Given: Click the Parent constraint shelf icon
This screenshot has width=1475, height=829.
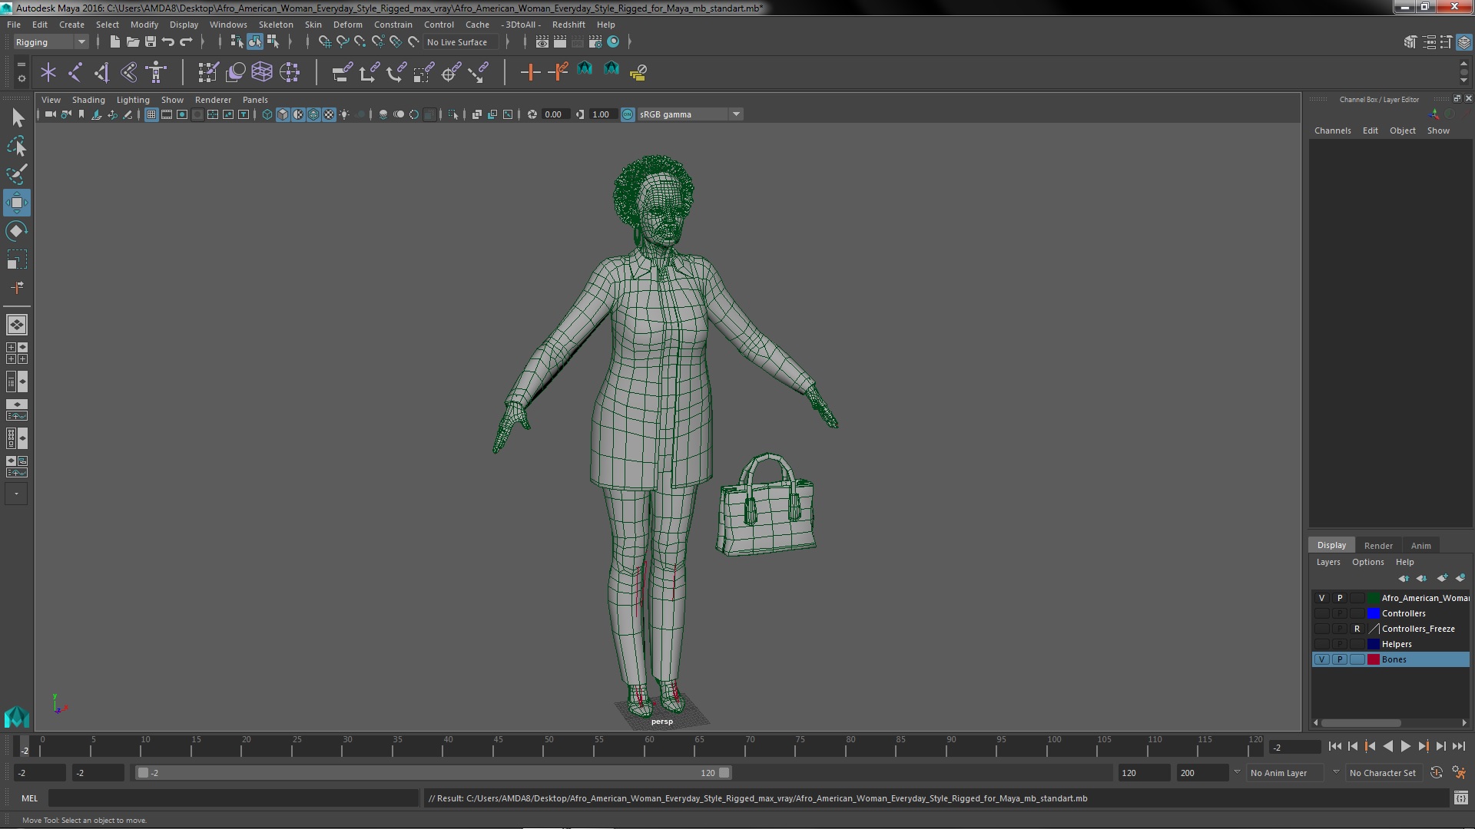Looking at the screenshot, I should coord(342,72).
